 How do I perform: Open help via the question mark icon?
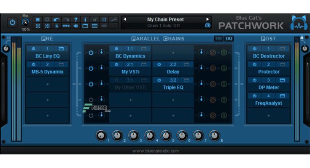pos(76,19)
